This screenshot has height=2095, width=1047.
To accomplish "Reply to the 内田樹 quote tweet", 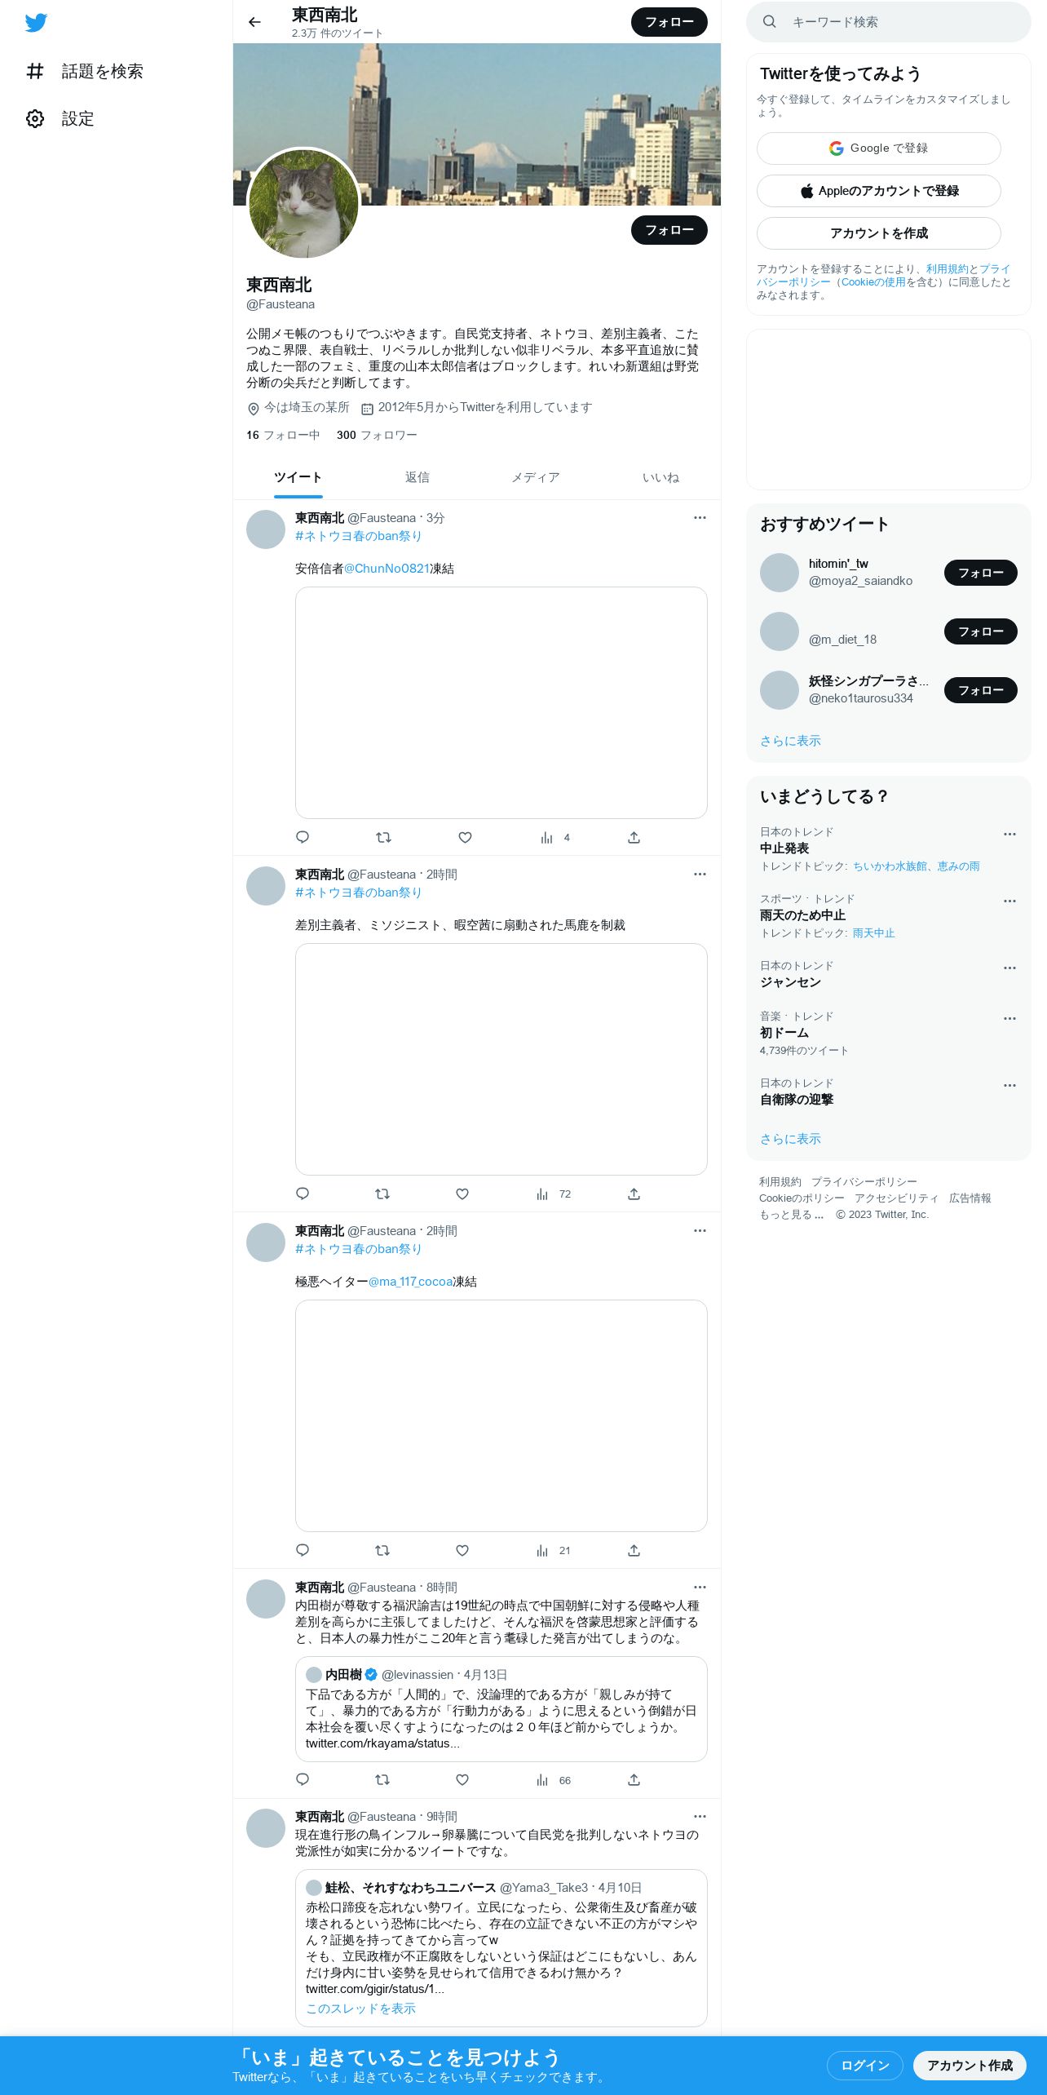I will 303,1779.
